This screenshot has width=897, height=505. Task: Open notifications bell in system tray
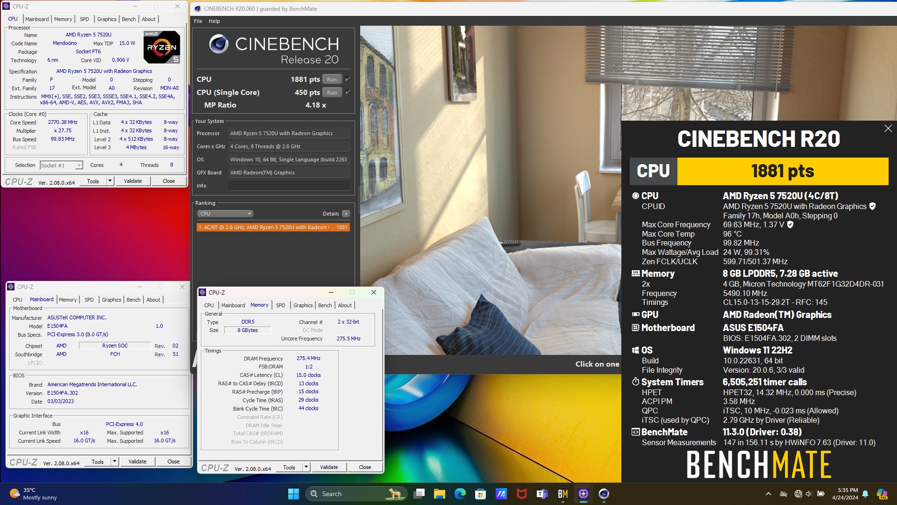[x=865, y=494]
